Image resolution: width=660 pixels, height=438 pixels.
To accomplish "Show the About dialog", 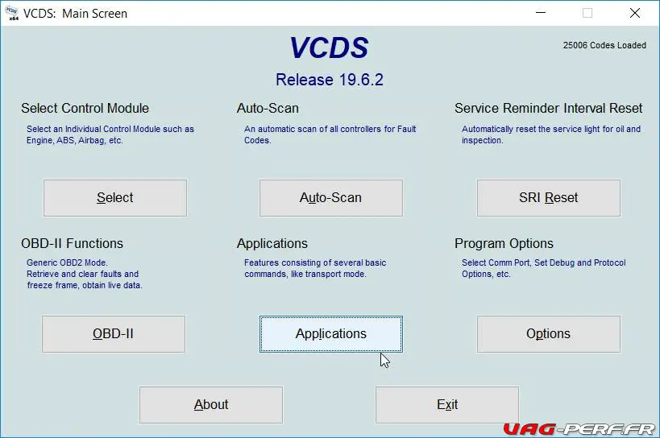I will pos(211,405).
